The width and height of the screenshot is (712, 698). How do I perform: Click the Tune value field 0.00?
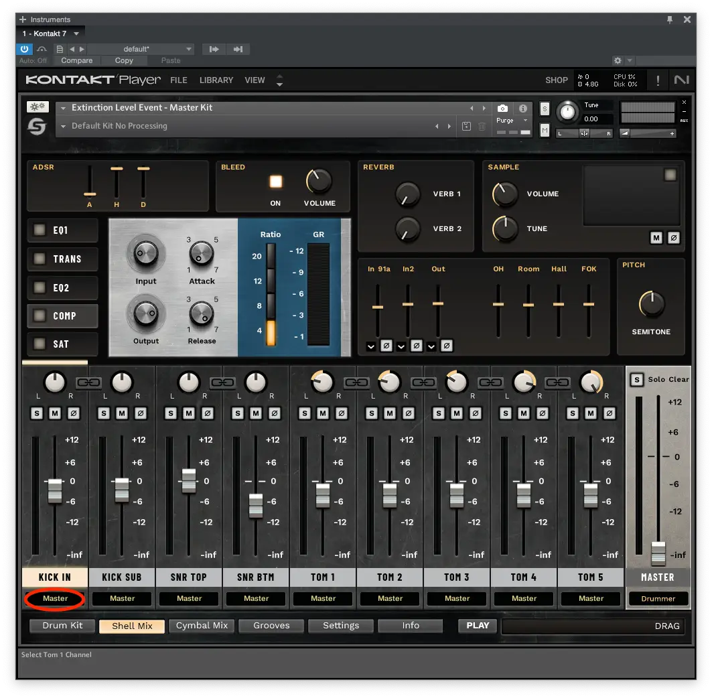coord(597,119)
